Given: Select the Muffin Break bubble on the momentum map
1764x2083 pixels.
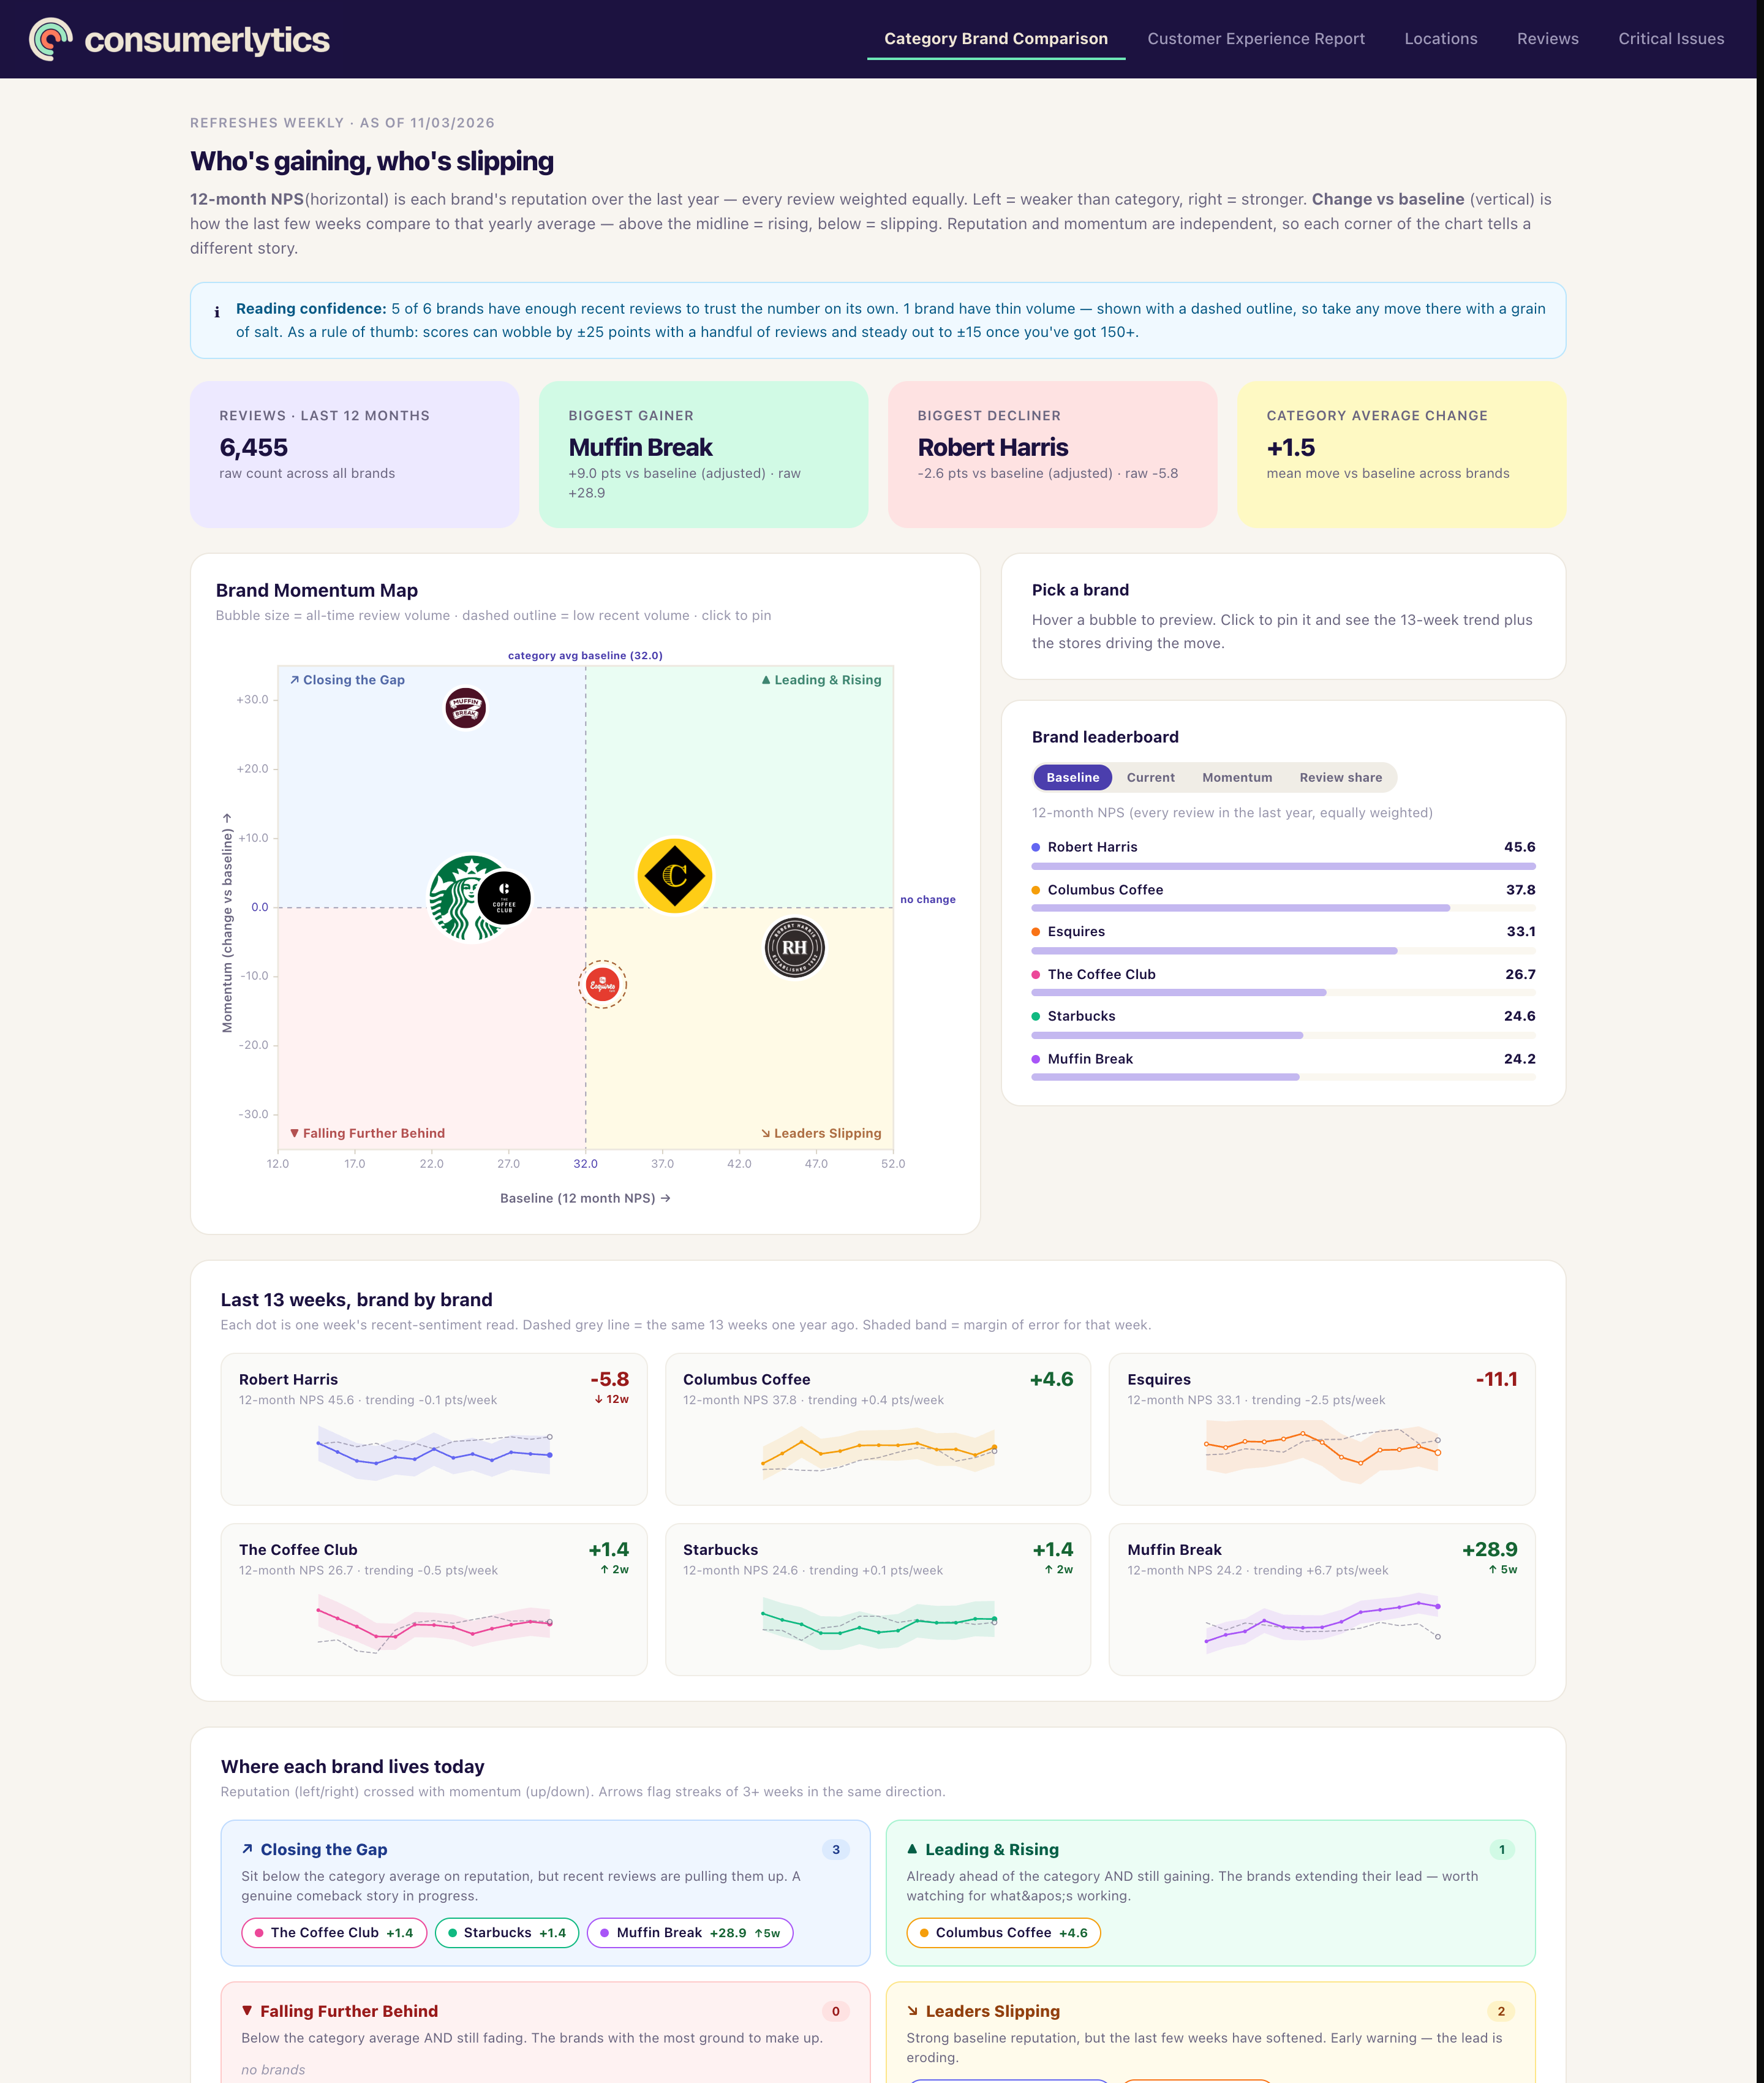Looking at the screenshot, I should (465, 708).
